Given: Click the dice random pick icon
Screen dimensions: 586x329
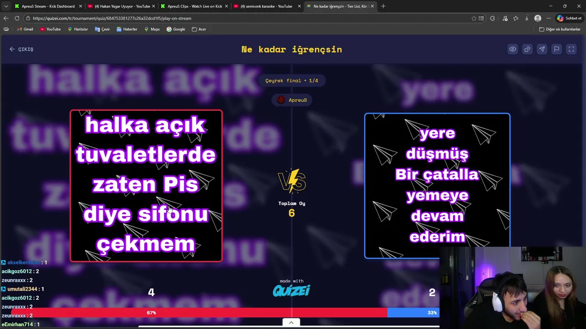Looking at the screenshot, I should tap(527, 49).
